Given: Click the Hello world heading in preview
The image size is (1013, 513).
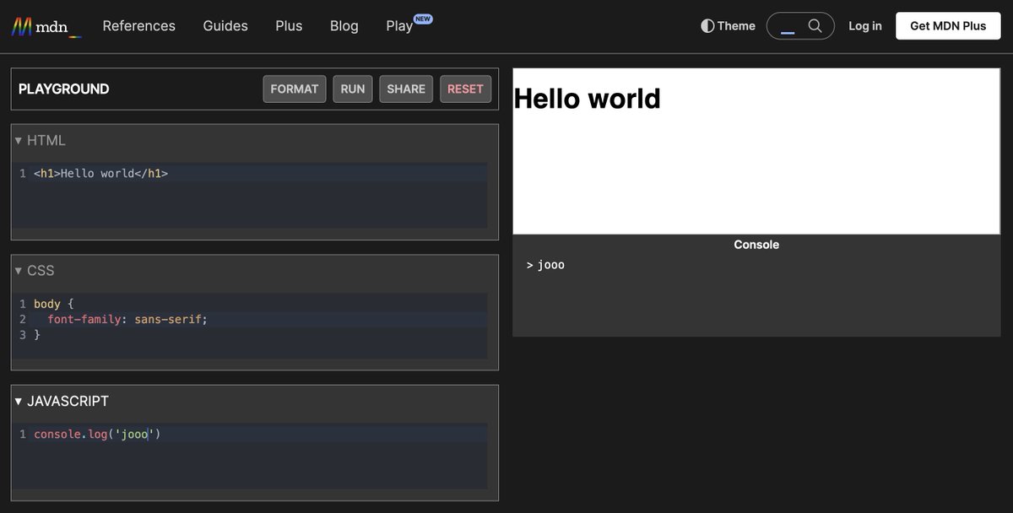Looking at the screenshot, I should pos(588,99).
